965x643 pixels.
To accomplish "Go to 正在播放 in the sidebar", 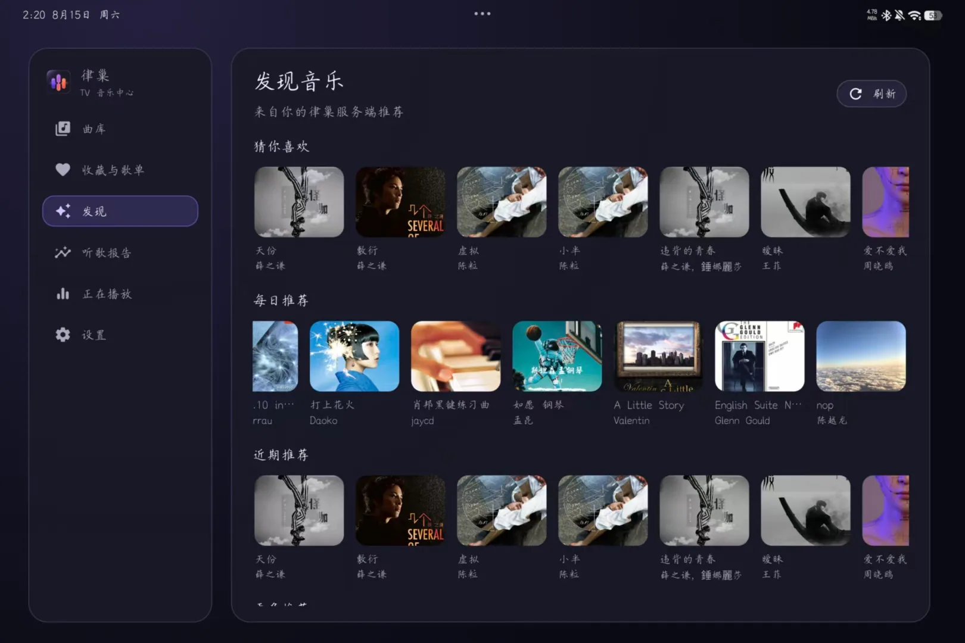I will pos(120,294).
